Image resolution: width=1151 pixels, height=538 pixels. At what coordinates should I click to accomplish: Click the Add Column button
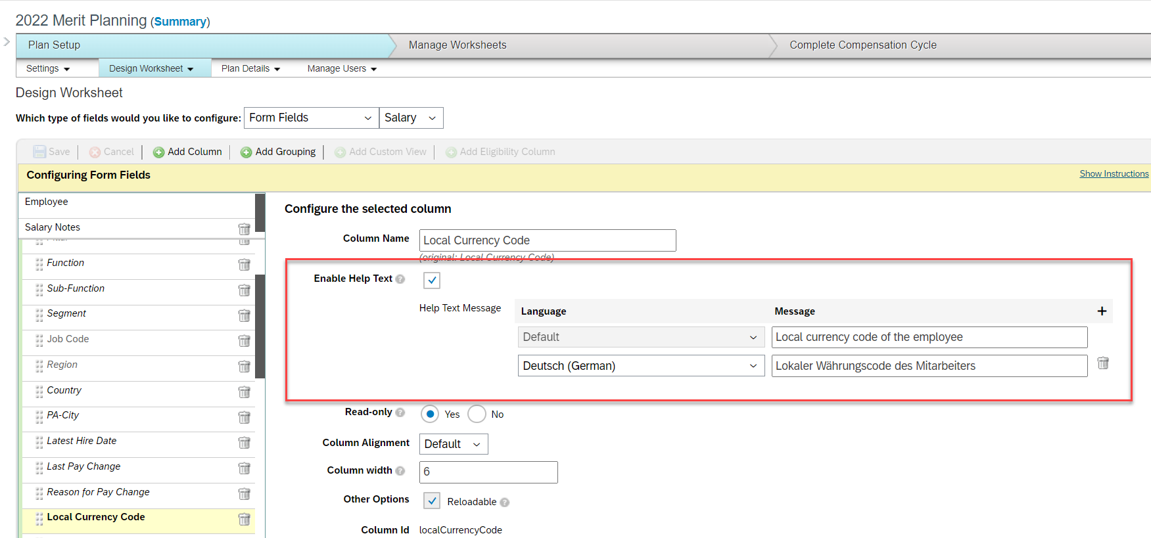tap(187, 152)
